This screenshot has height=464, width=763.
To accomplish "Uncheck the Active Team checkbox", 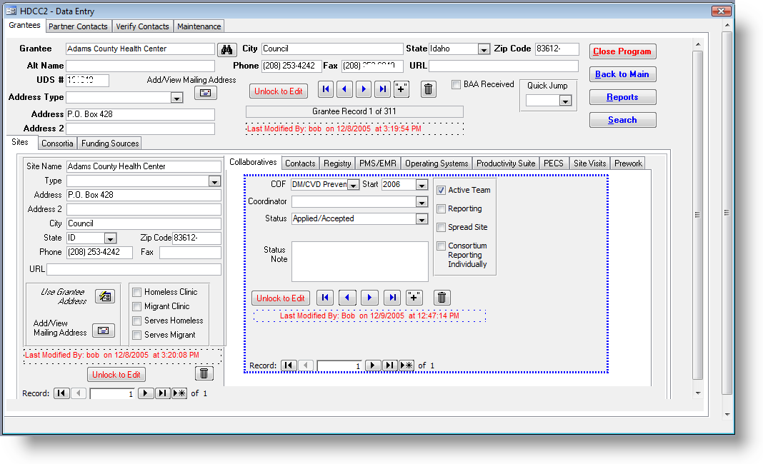I will tap(441, 190).
